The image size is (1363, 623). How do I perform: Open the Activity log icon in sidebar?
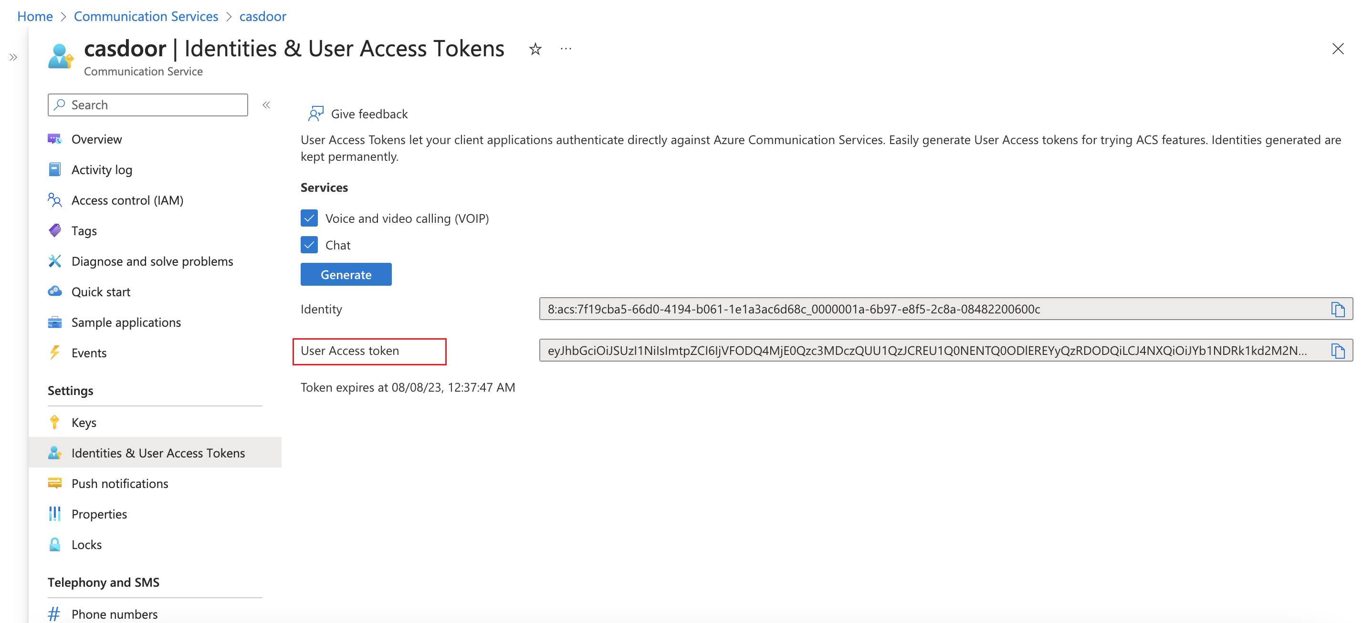(x=54, y=169)
